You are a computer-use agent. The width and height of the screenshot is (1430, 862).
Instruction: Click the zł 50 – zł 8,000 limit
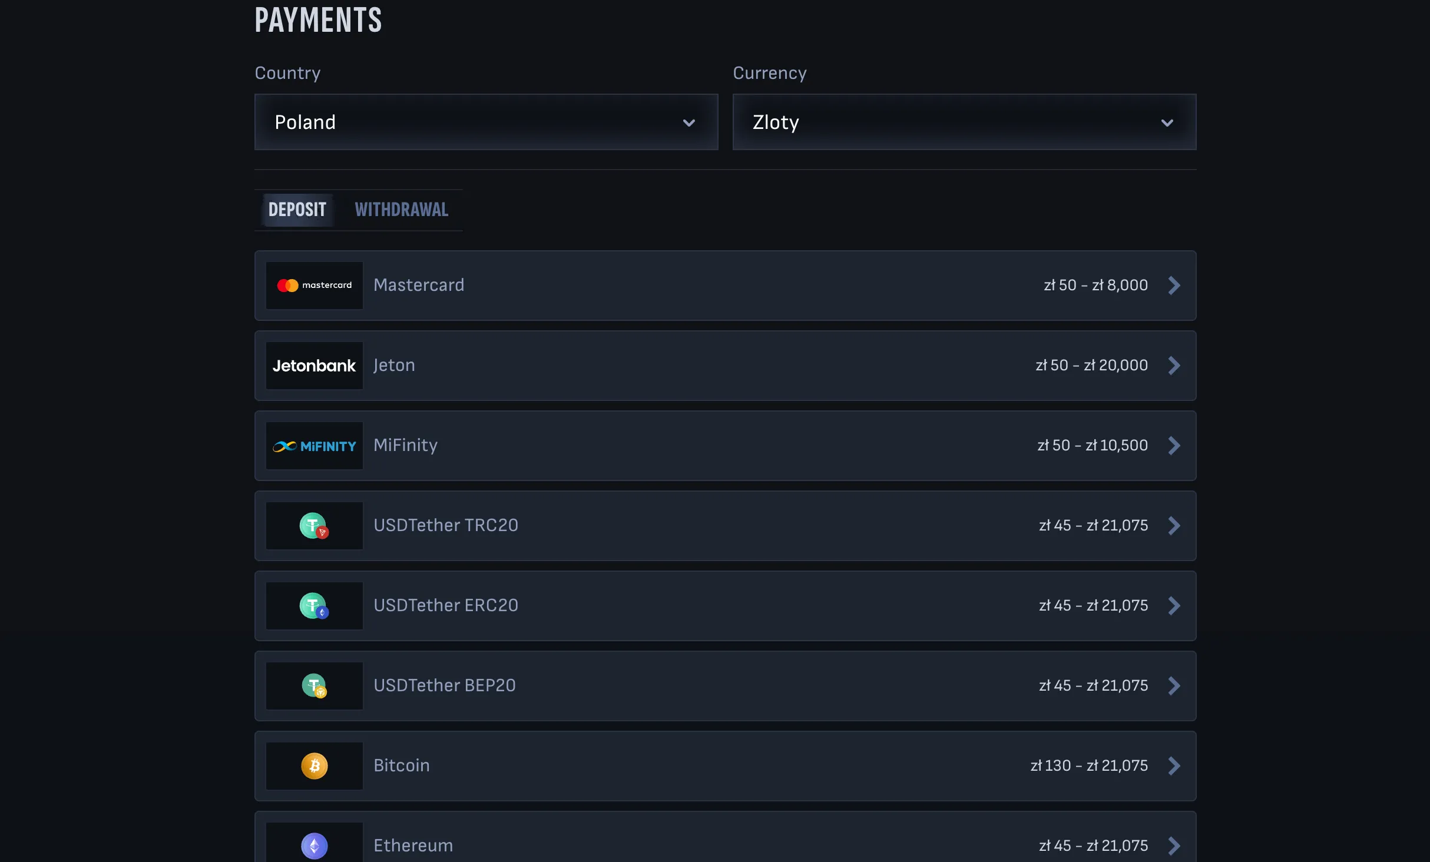click(1095, 286)
